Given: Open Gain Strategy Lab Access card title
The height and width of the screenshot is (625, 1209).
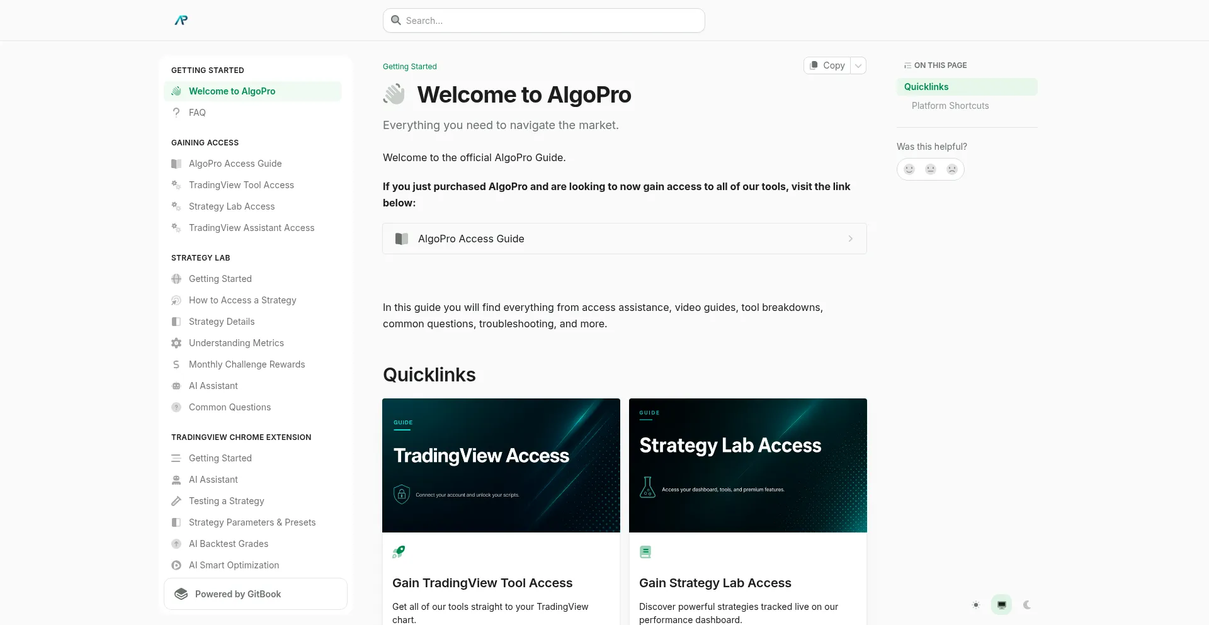Looking at the screenshot, I should click(715, 583).
